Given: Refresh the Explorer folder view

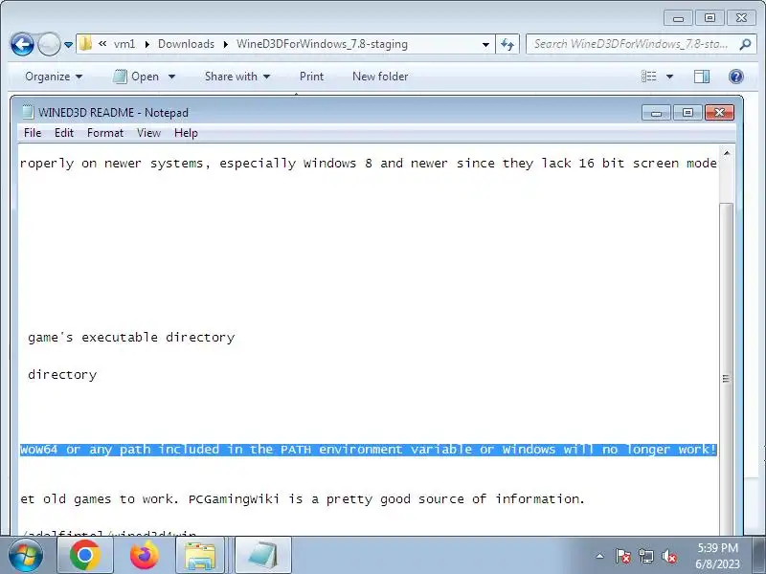Looking at the screenshot, I should tap(507, 44).
